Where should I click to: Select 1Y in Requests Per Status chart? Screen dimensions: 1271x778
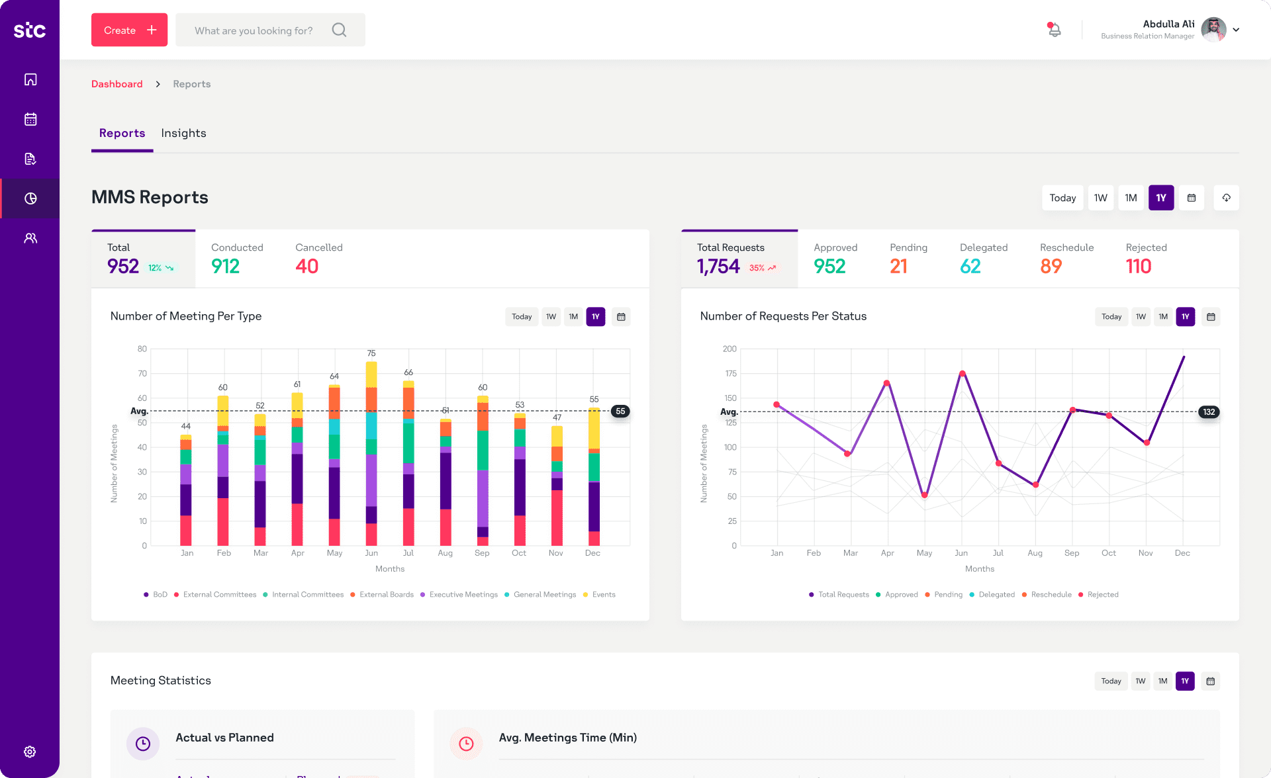click(1186, 317)
